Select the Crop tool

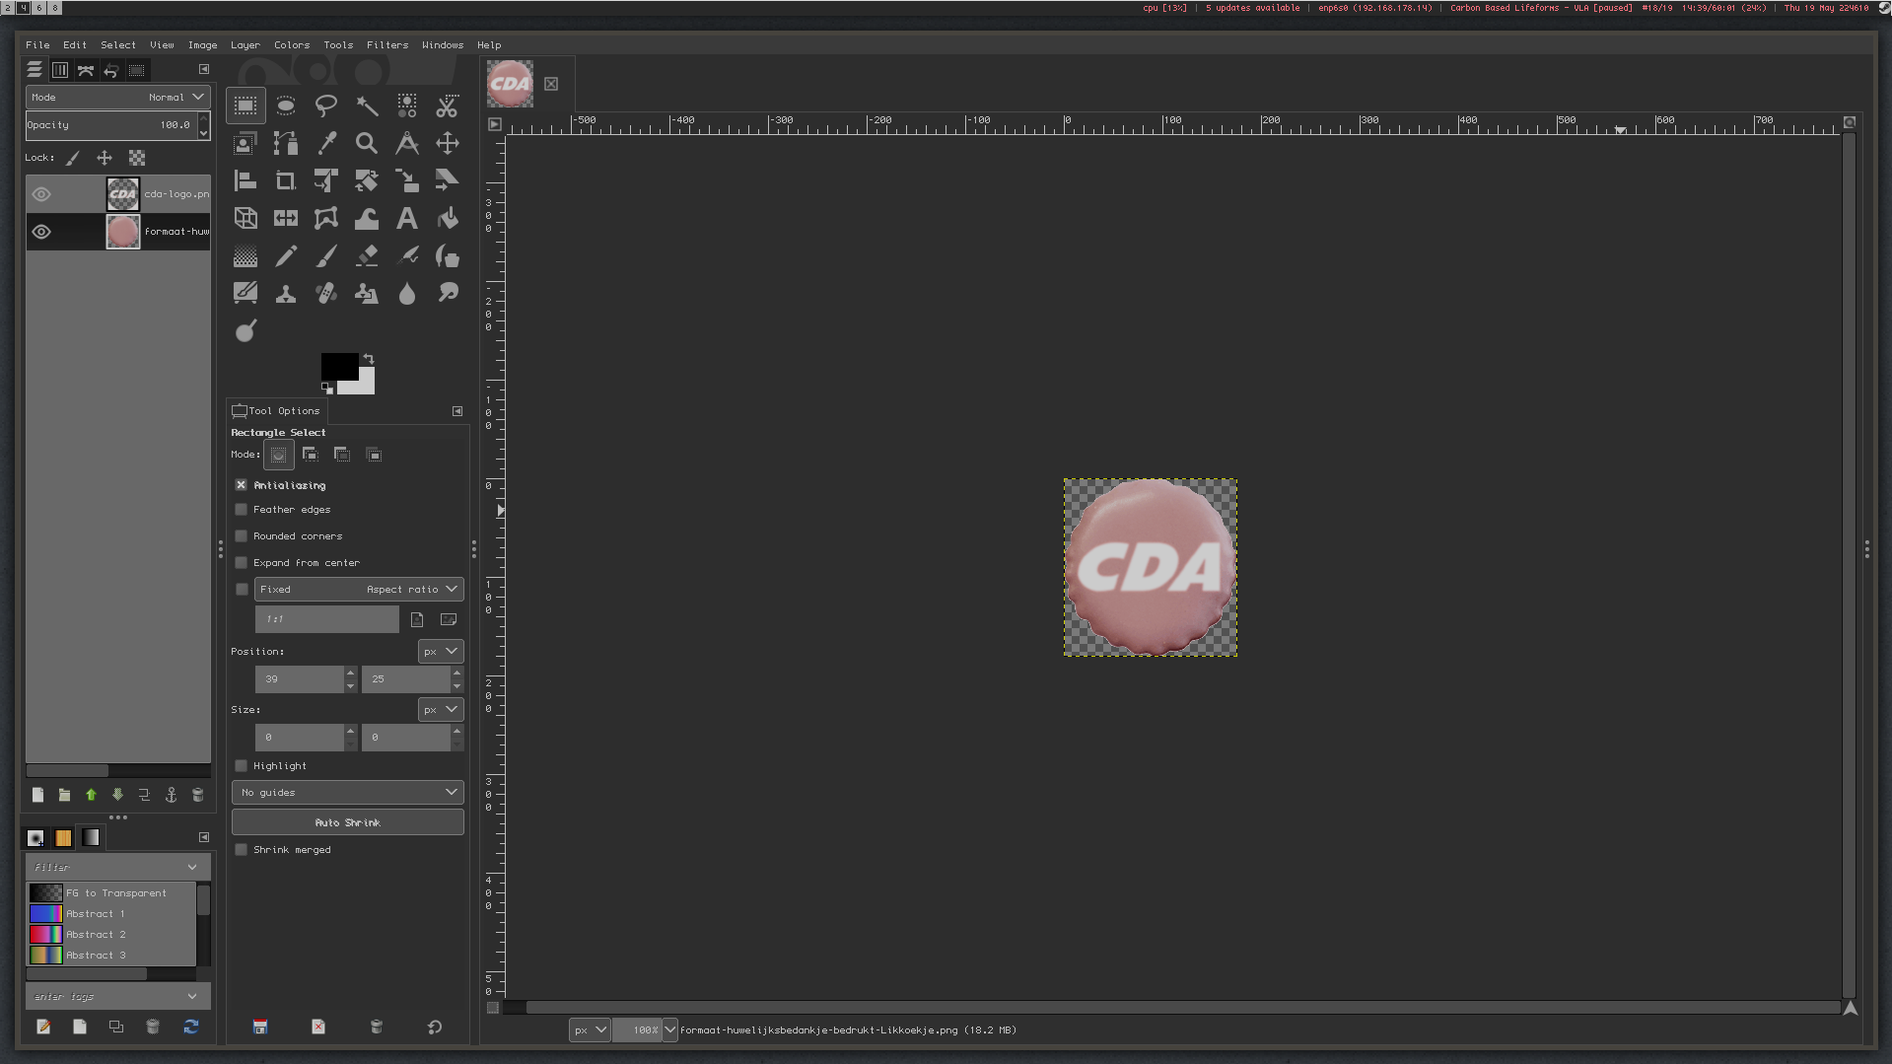tap(286, 181)
